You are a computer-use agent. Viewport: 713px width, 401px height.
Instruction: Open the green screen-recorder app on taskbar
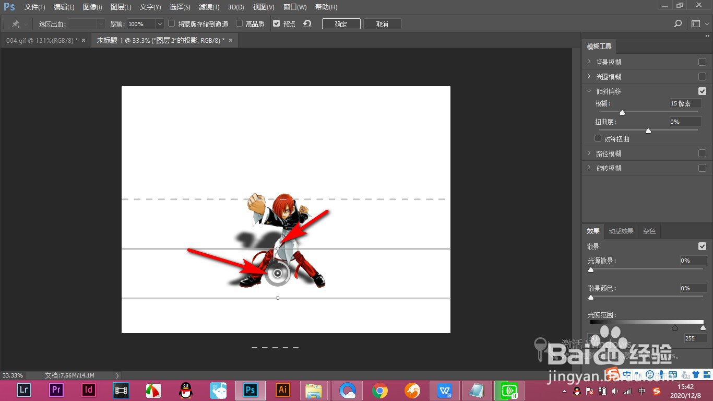click(x=509, y=390)
